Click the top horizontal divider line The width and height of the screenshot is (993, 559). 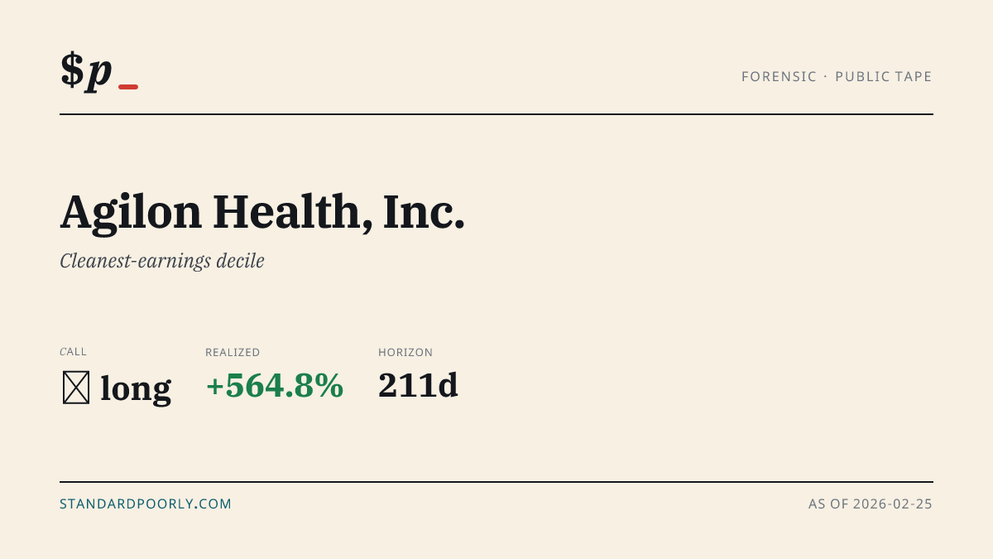[496, 114]
